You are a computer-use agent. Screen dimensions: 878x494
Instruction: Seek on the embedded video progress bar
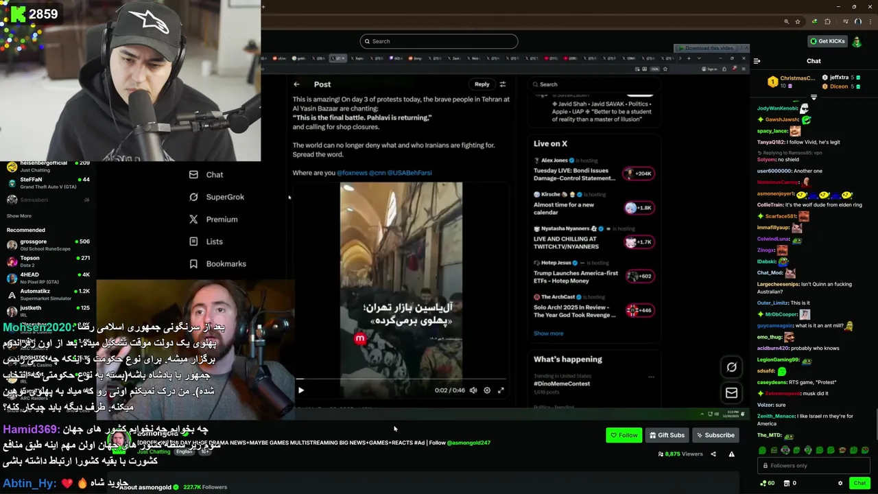(x=401, y=379)
